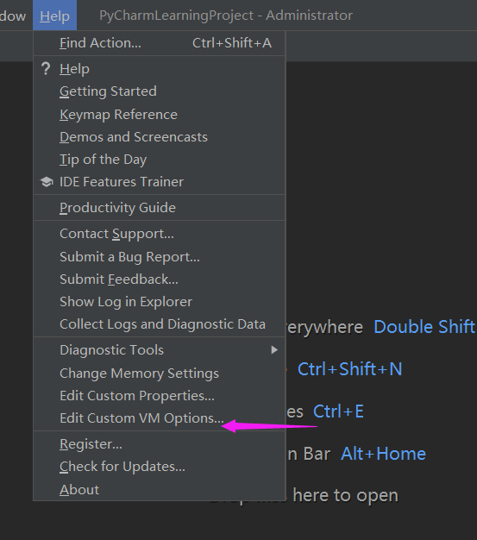Image resolution: width=477 pixels, height=540 pixels.
Task: Show Tip of the Day
Action: click(159, 160)
